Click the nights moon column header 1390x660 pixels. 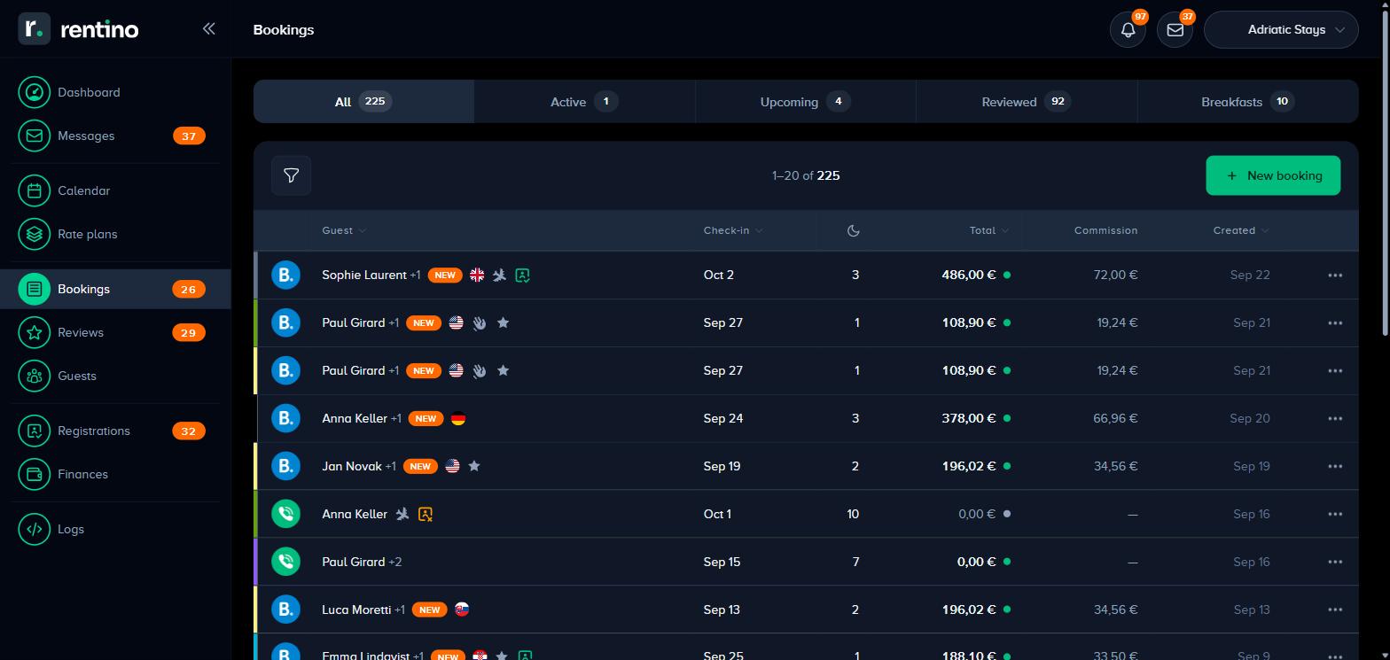tap(854, 230)
